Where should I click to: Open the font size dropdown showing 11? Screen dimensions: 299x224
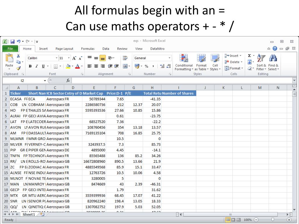click(x=69, y=58)
